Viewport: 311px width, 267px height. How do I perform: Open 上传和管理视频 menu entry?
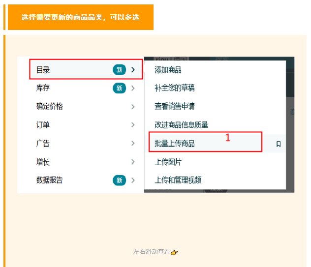point(178,180)
